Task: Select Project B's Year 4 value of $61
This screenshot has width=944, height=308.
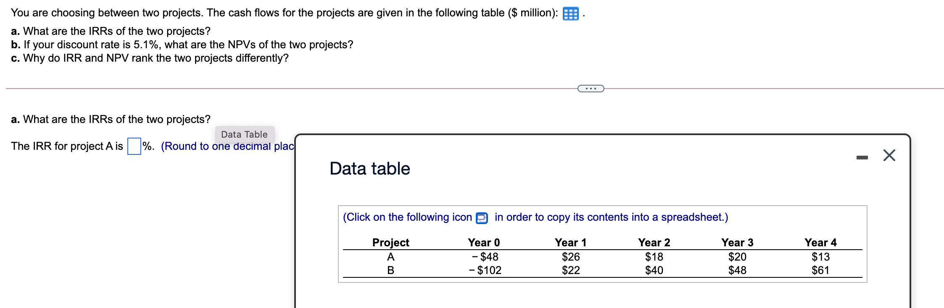Action: (821, 270)
